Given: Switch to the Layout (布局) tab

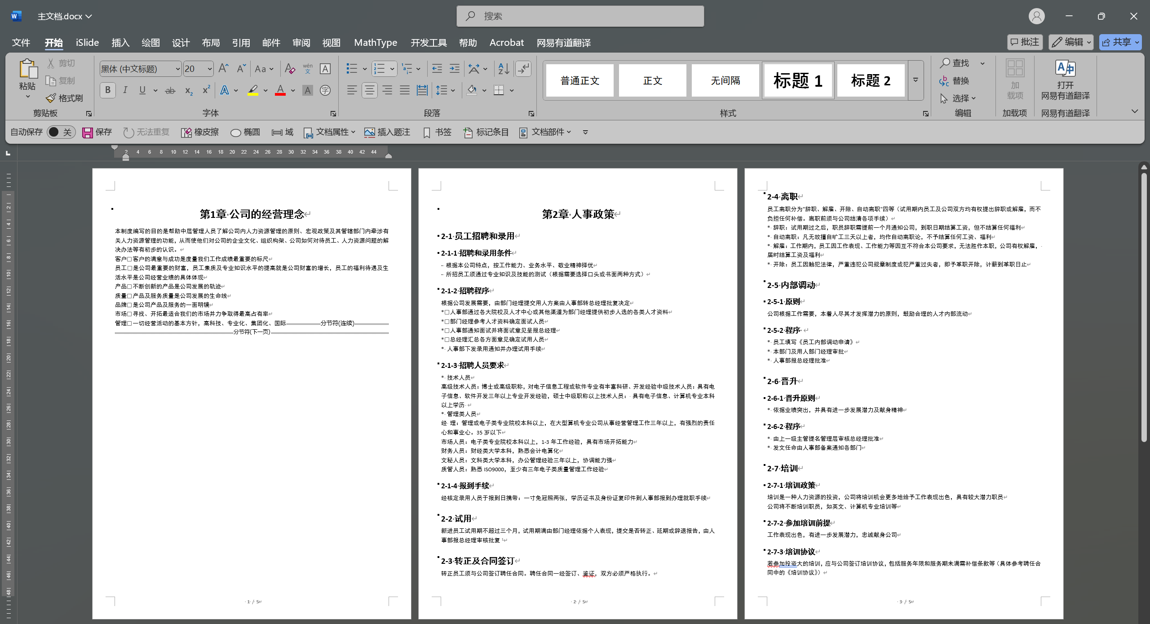Looking at the screenshot, I should [x=211, y=43].
